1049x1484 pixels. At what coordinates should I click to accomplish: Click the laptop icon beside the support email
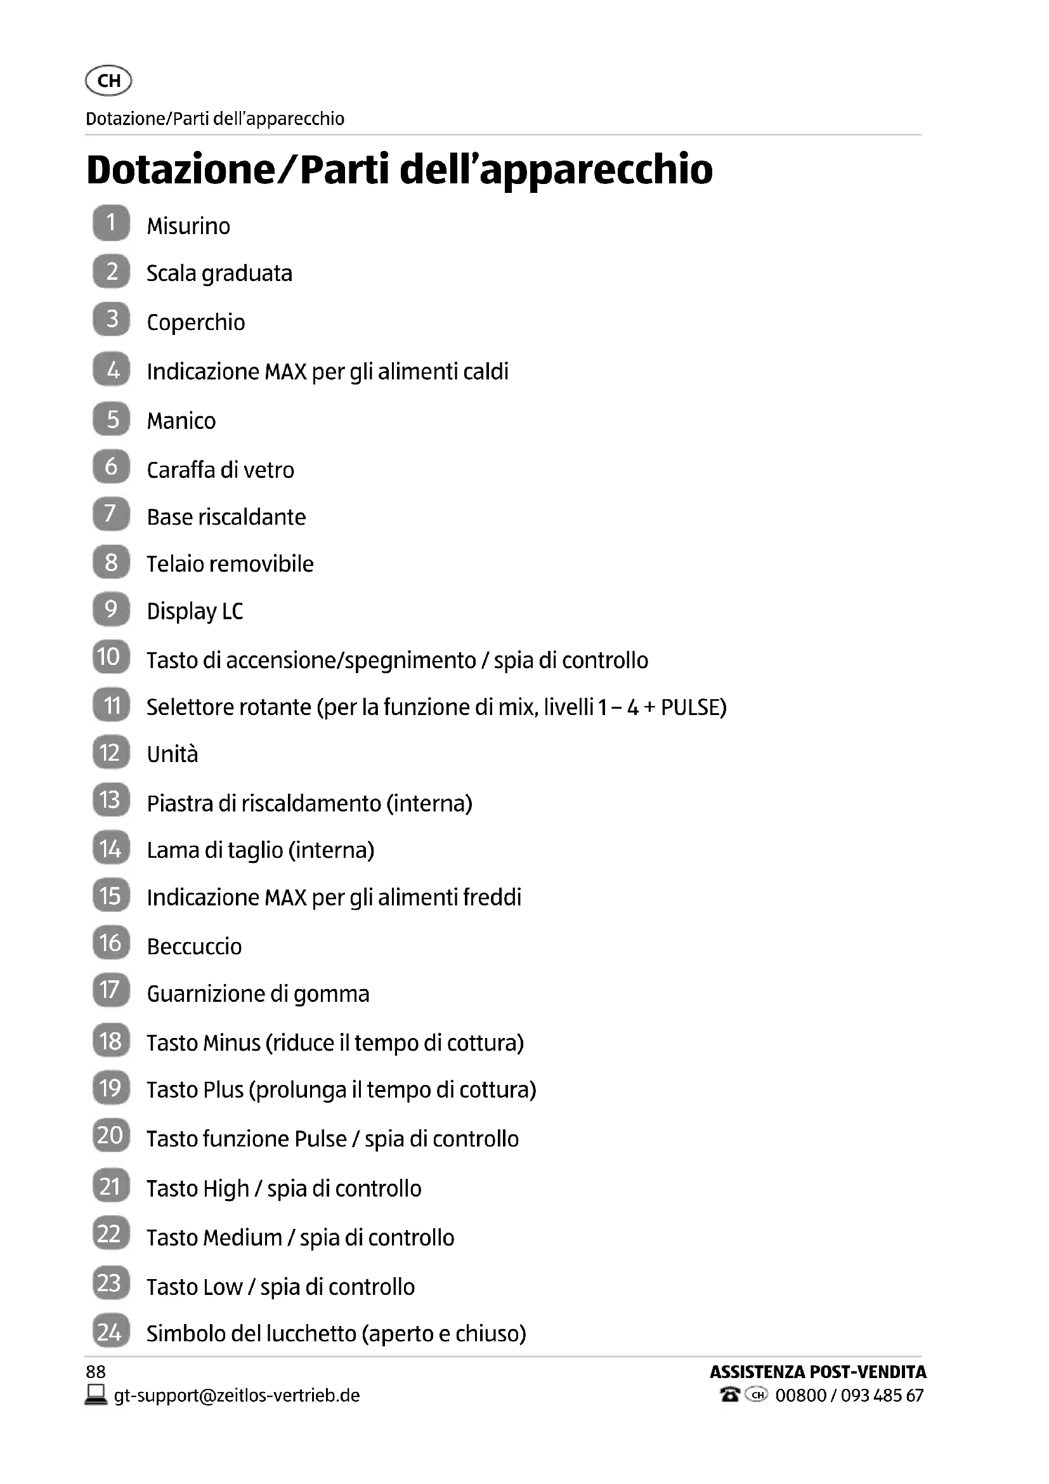tap(96, 1395)
